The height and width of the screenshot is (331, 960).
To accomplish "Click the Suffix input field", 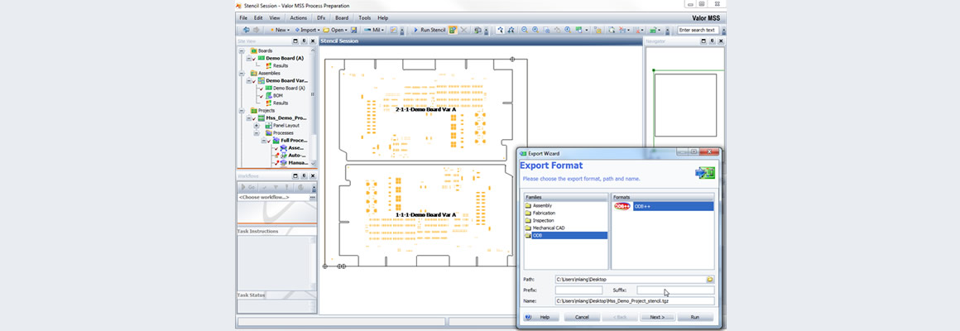I will (675, 290).
